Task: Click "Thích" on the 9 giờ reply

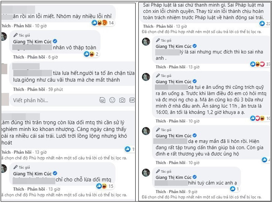Action: 161,192
